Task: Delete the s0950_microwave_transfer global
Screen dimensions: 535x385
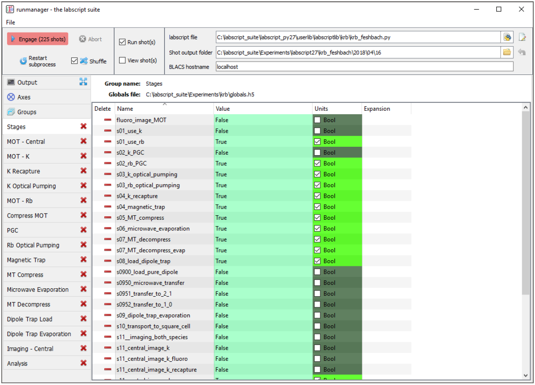Action: click(107, 283)
